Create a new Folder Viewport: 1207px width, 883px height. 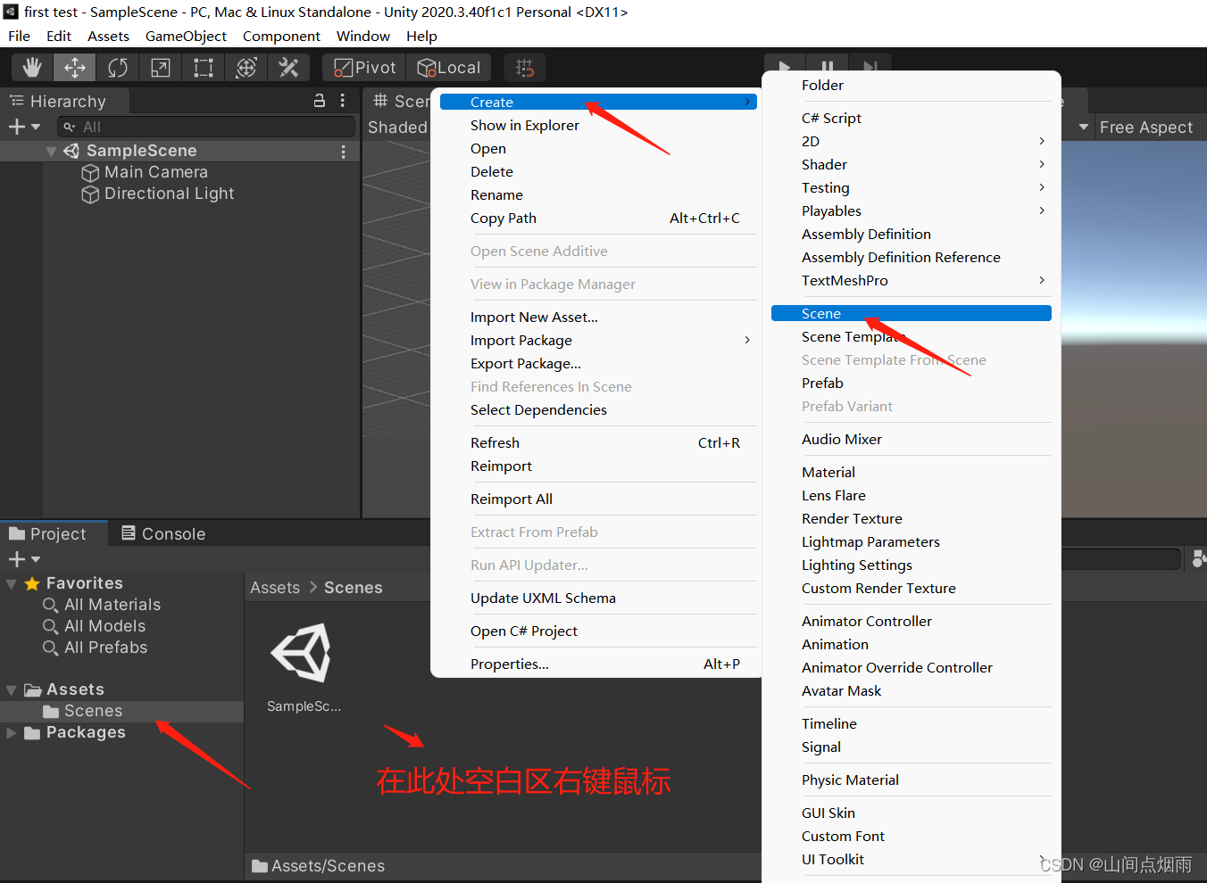click(911, 85)
